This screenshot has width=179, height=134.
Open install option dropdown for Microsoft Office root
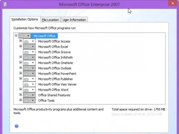point(25,36)
